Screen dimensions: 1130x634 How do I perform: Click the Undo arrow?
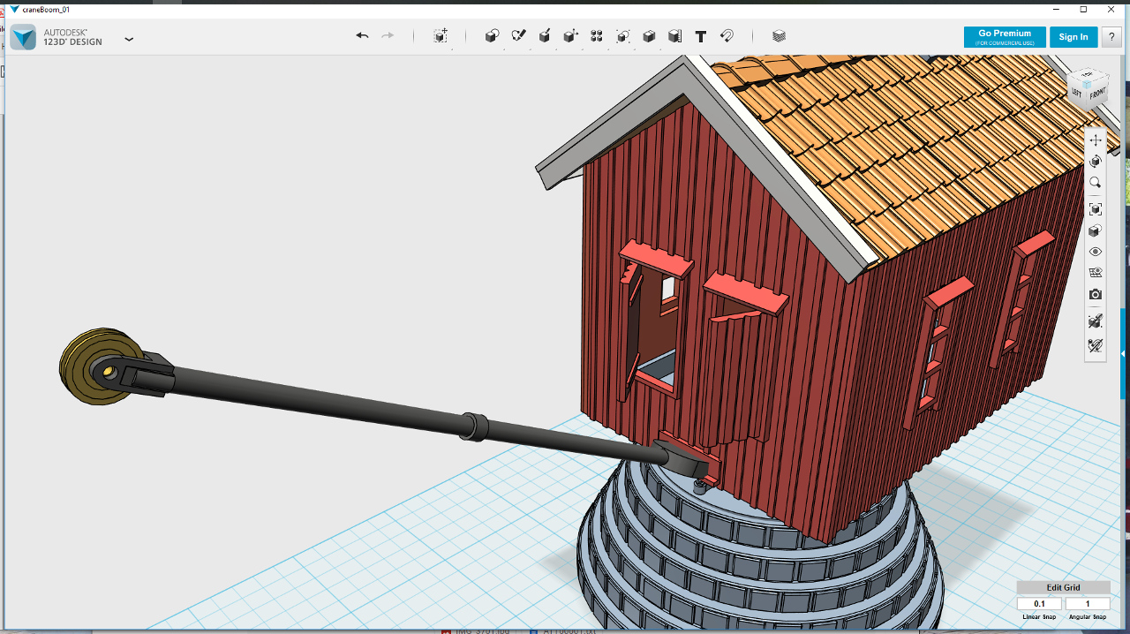click(362, 36)
